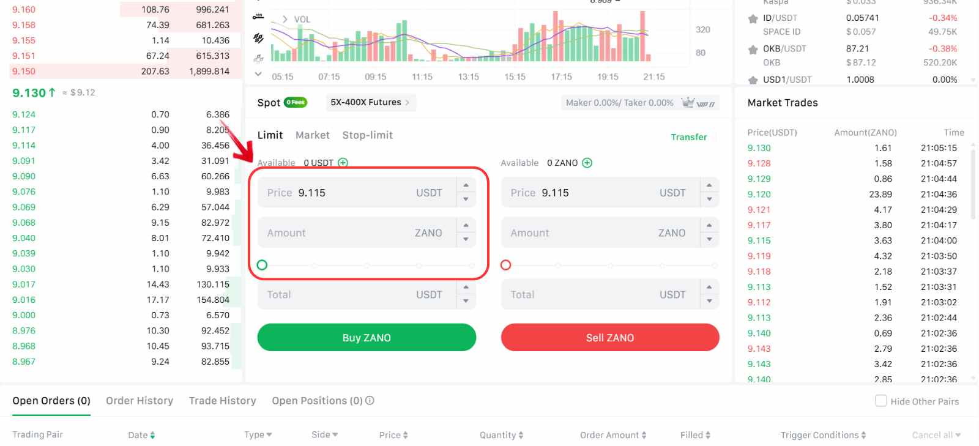The image size is (979, 446).
Task: Click the 0 Fees badge next to Spot
Action: point(296,102)
